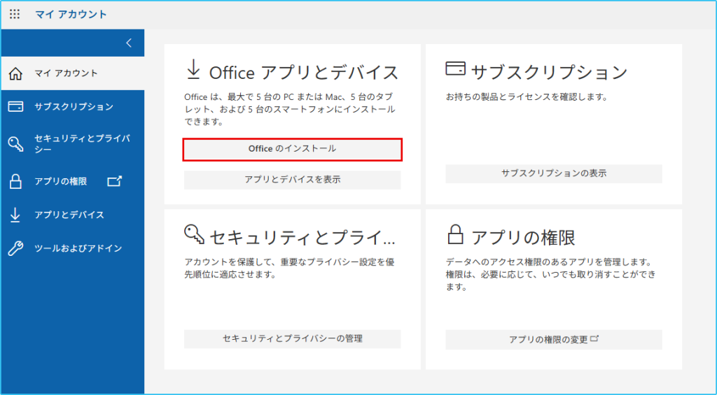Click the サブスクリプション card heading text
Screen dimensions: 717x395
(x=549, y=72)
